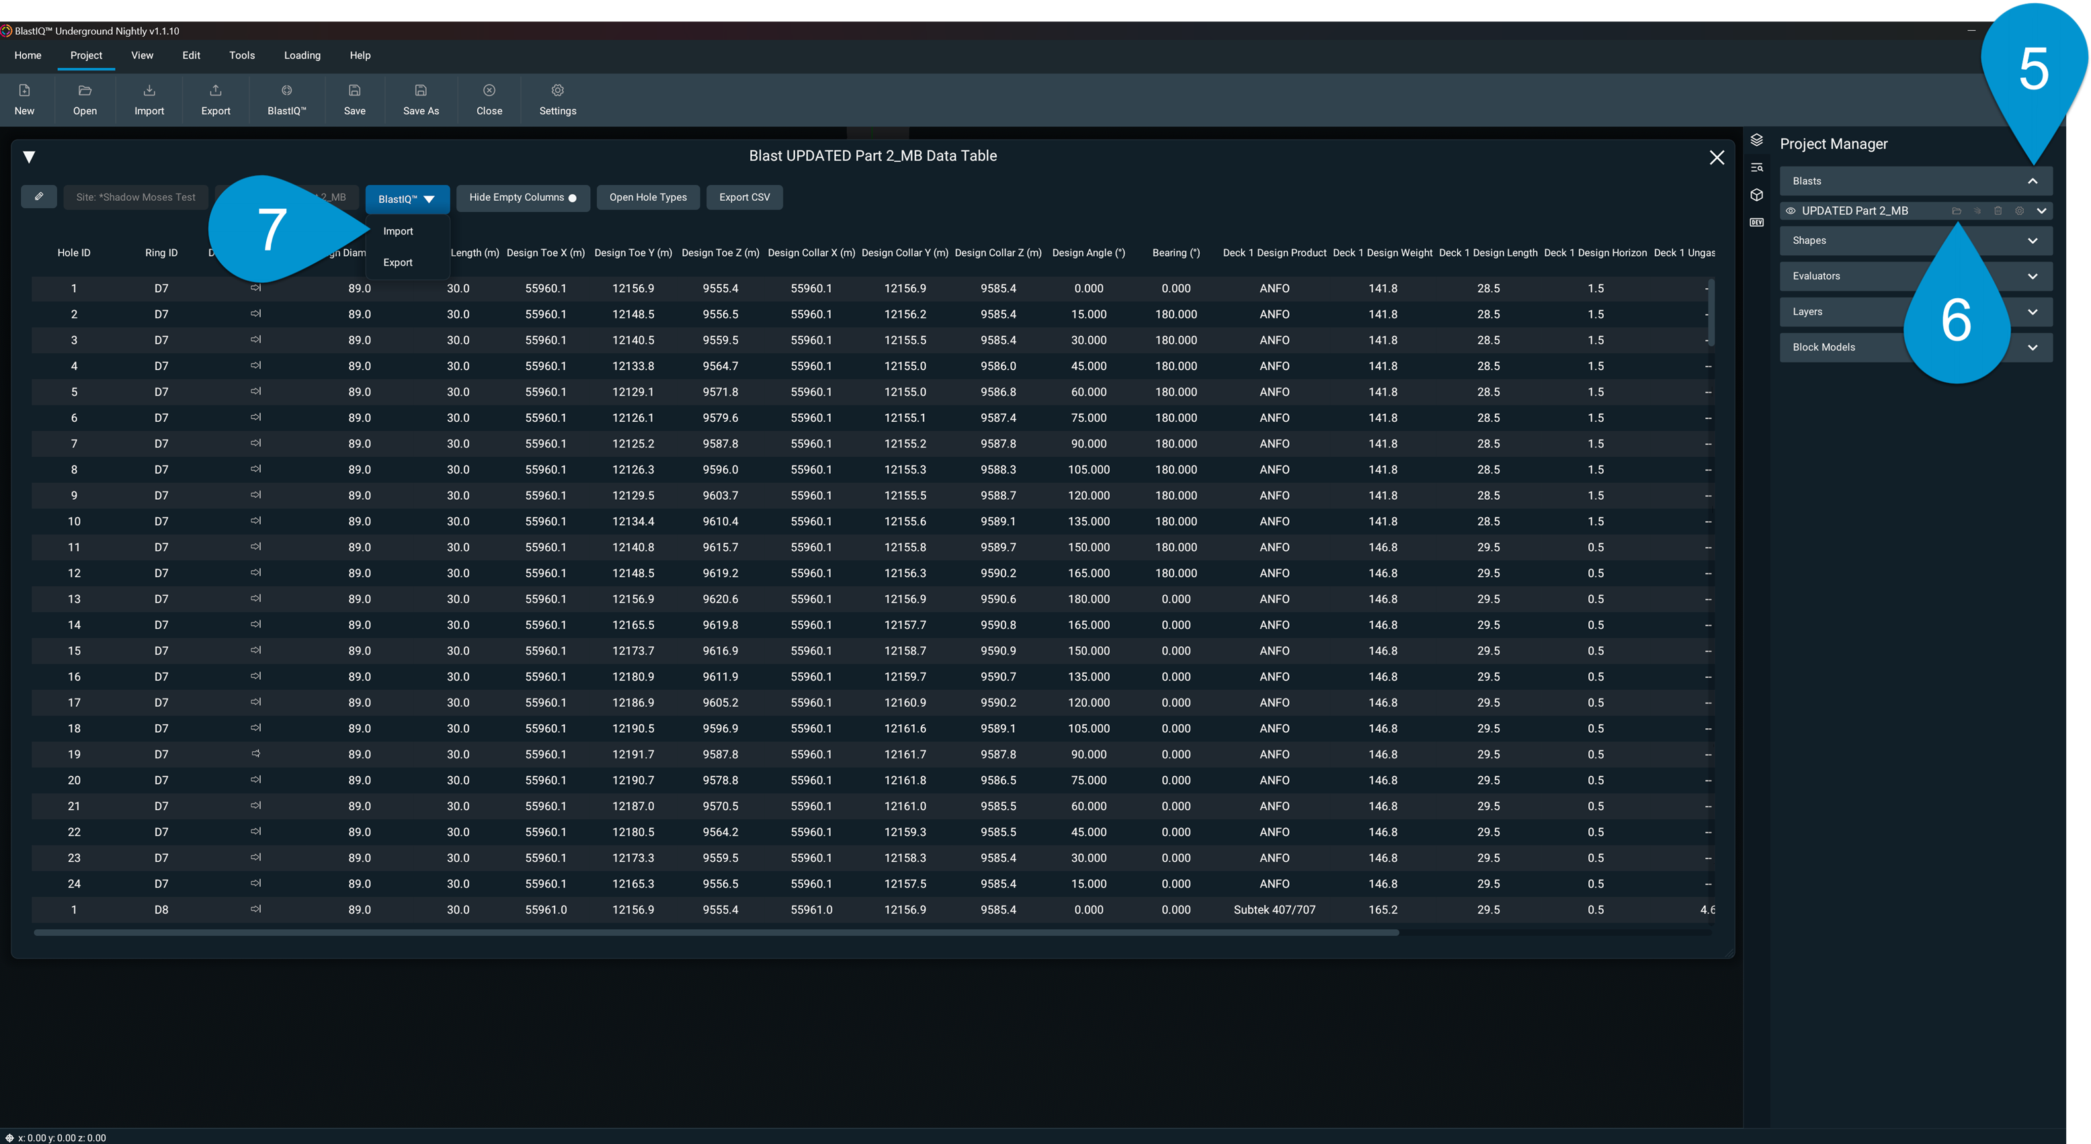
Task: Click the Deck 1 Design Product column header
Action: click(x=1274, y=253)
